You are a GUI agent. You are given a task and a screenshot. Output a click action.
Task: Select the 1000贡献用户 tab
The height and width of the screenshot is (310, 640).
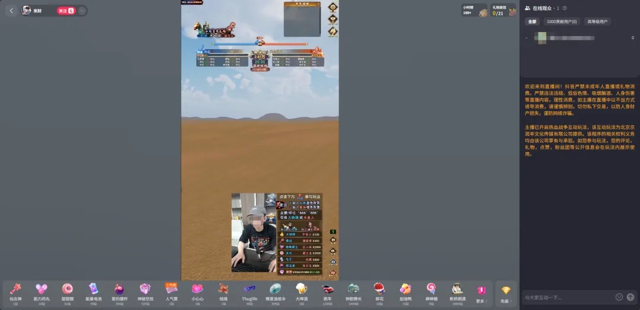pyautogui.click(x=561, y=22)
